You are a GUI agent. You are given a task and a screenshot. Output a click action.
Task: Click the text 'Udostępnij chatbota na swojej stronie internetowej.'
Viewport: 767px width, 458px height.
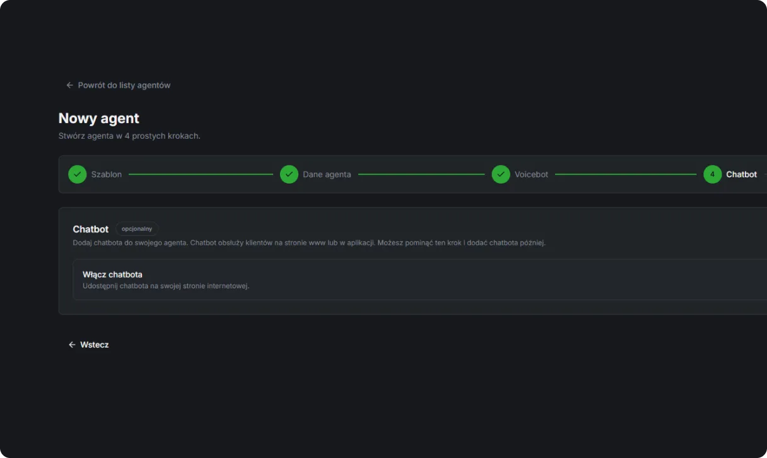pos(166,286)
